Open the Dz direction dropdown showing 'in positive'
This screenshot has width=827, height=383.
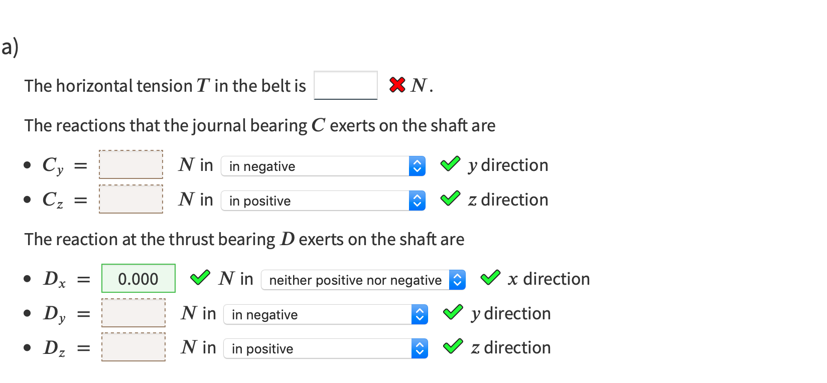click(x=325, y=348)
